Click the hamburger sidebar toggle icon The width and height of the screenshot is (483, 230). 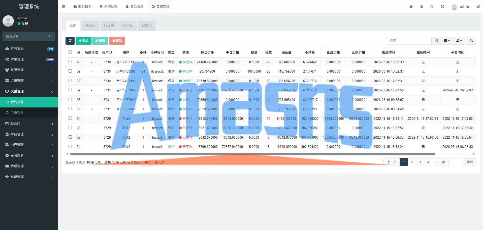[x=64, y=7]
